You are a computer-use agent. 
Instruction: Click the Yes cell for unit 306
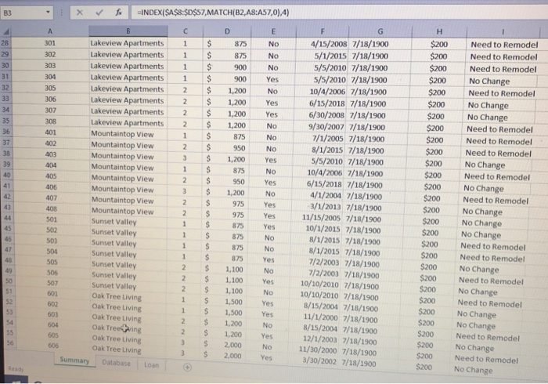click(x=272, y=103)
